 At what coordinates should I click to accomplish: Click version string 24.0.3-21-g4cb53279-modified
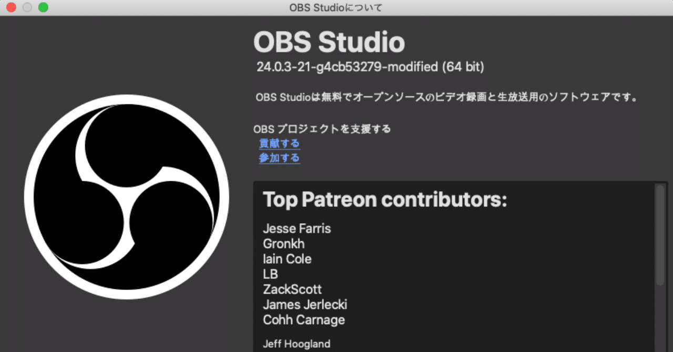pyautogui.click(x=347, y=67)
